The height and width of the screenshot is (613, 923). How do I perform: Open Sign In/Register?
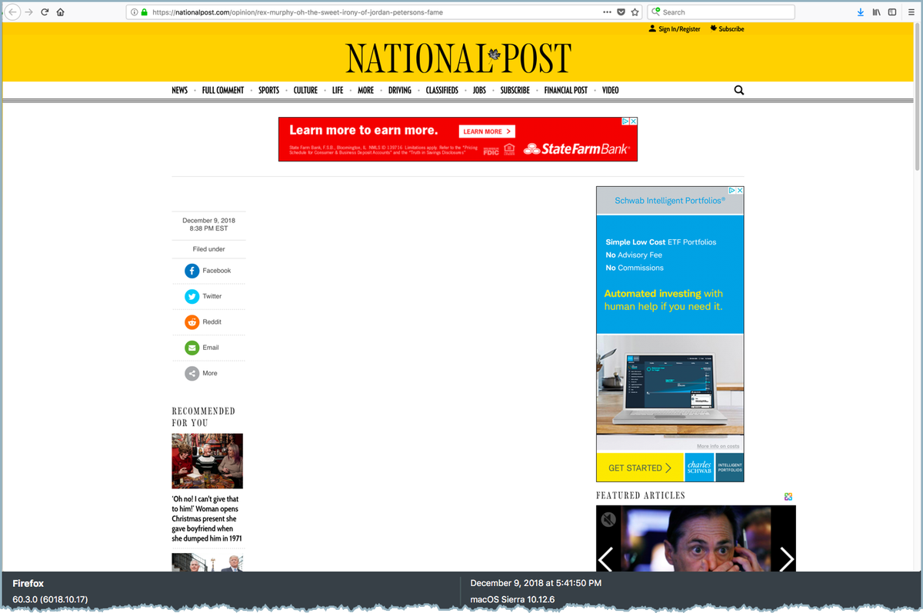click(x=675, y=29)
